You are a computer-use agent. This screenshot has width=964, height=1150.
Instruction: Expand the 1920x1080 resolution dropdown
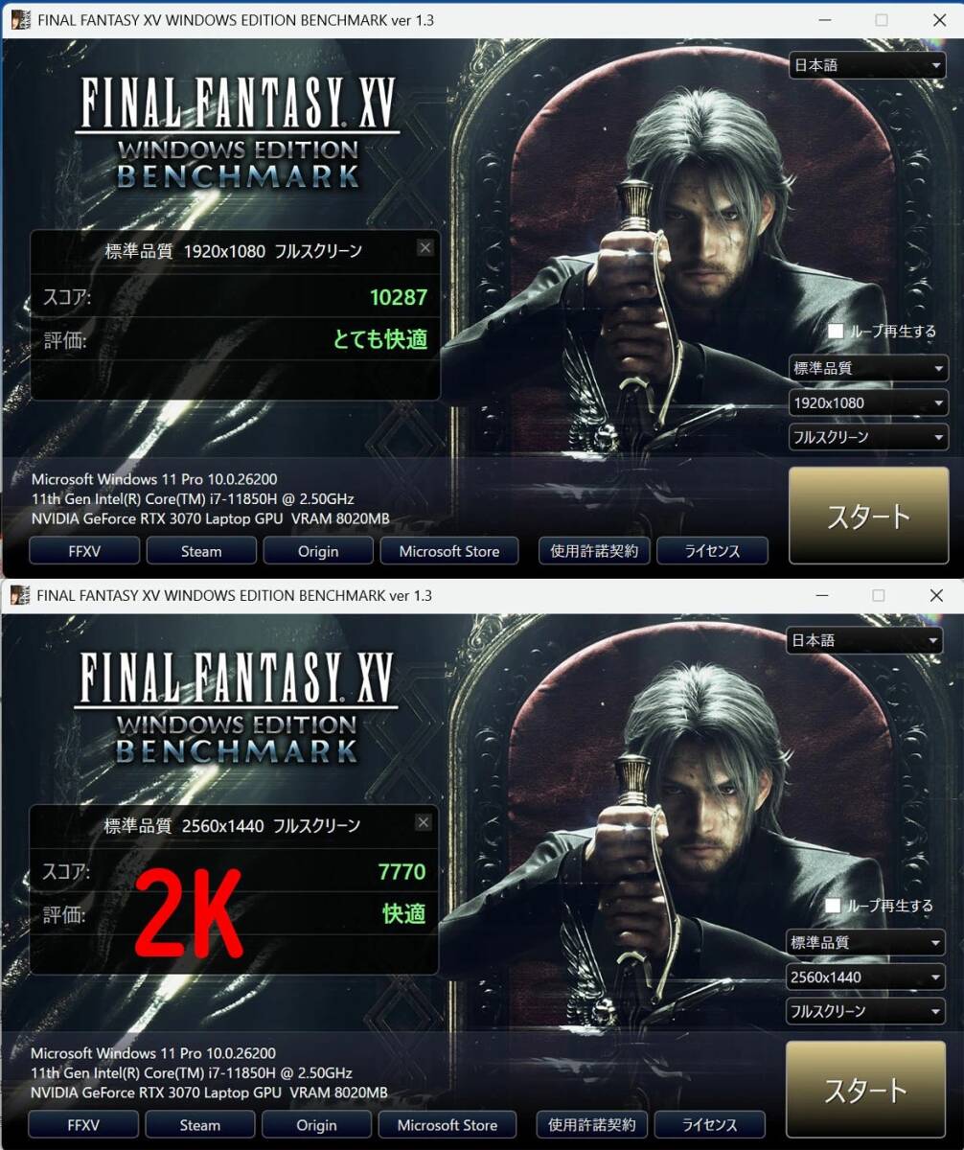[x=868, y=402]
